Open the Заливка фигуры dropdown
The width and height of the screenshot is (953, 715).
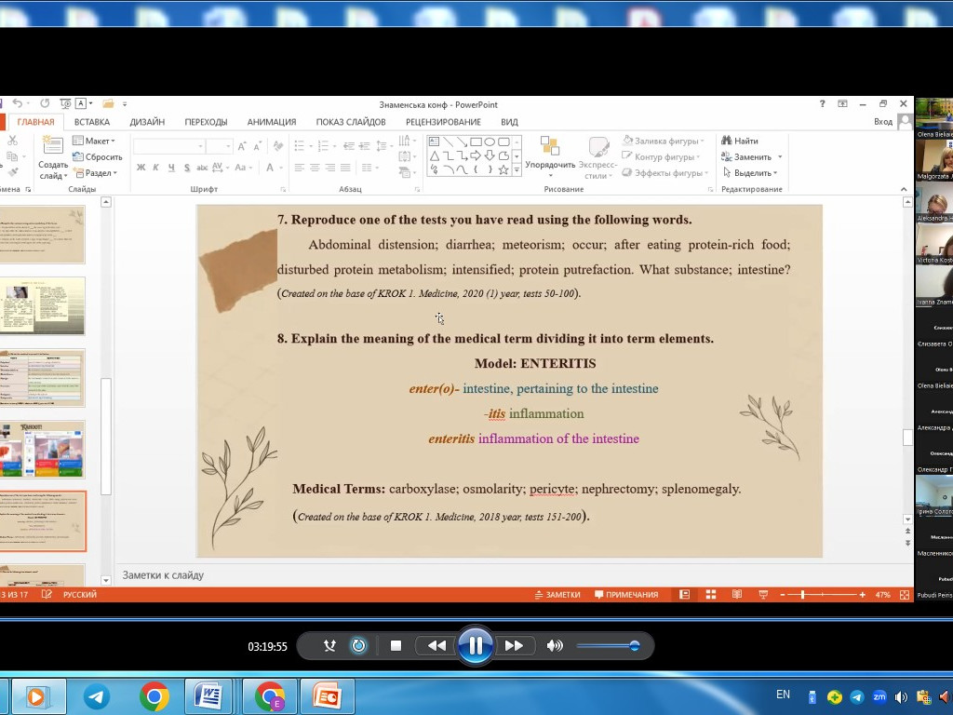[664, 141]
